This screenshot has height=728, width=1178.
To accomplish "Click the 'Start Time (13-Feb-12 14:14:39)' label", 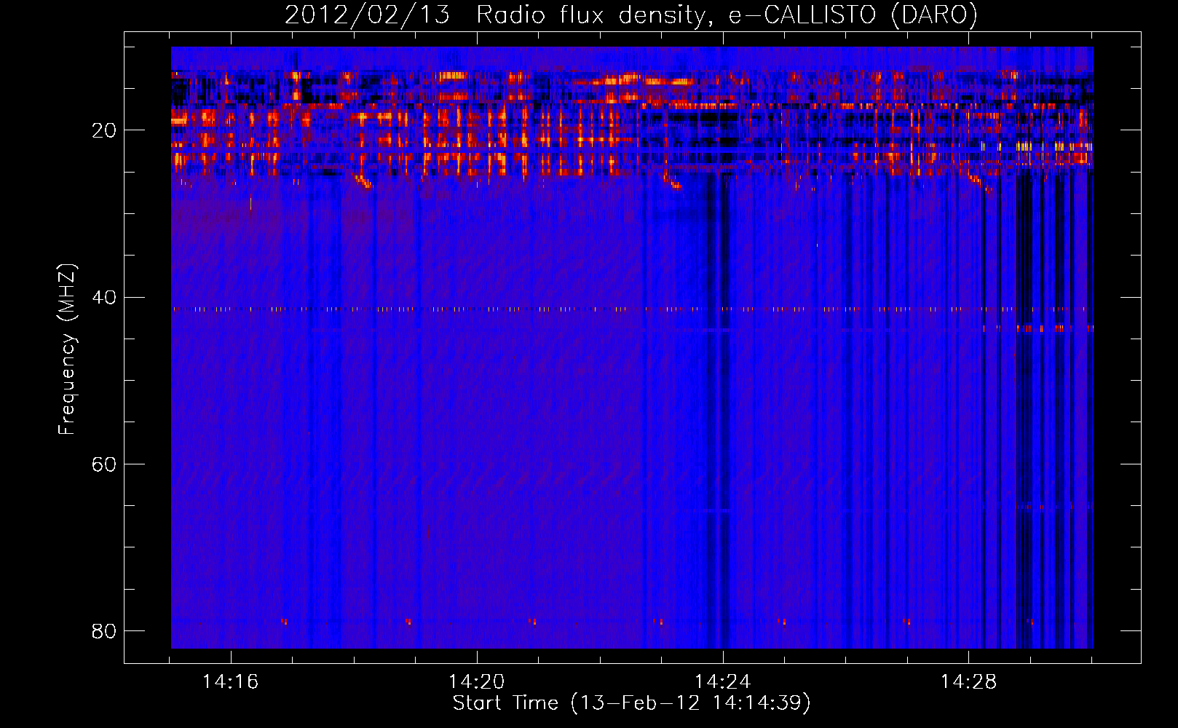I will coord(631,703).
